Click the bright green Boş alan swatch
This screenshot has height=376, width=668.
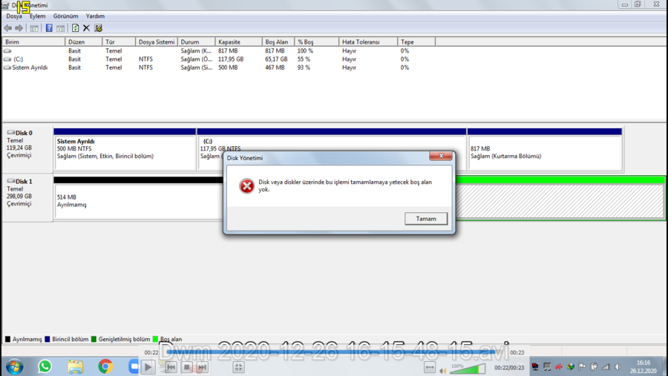(x=155, y=340)
